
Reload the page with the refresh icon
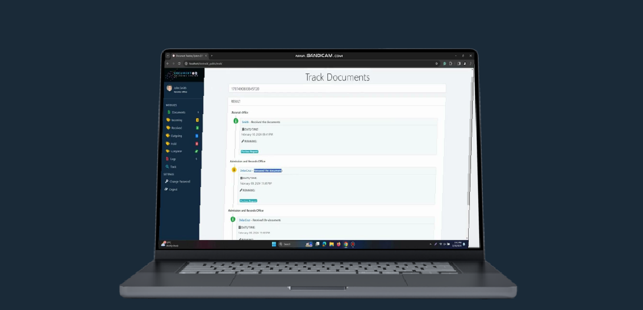(179, 64)
